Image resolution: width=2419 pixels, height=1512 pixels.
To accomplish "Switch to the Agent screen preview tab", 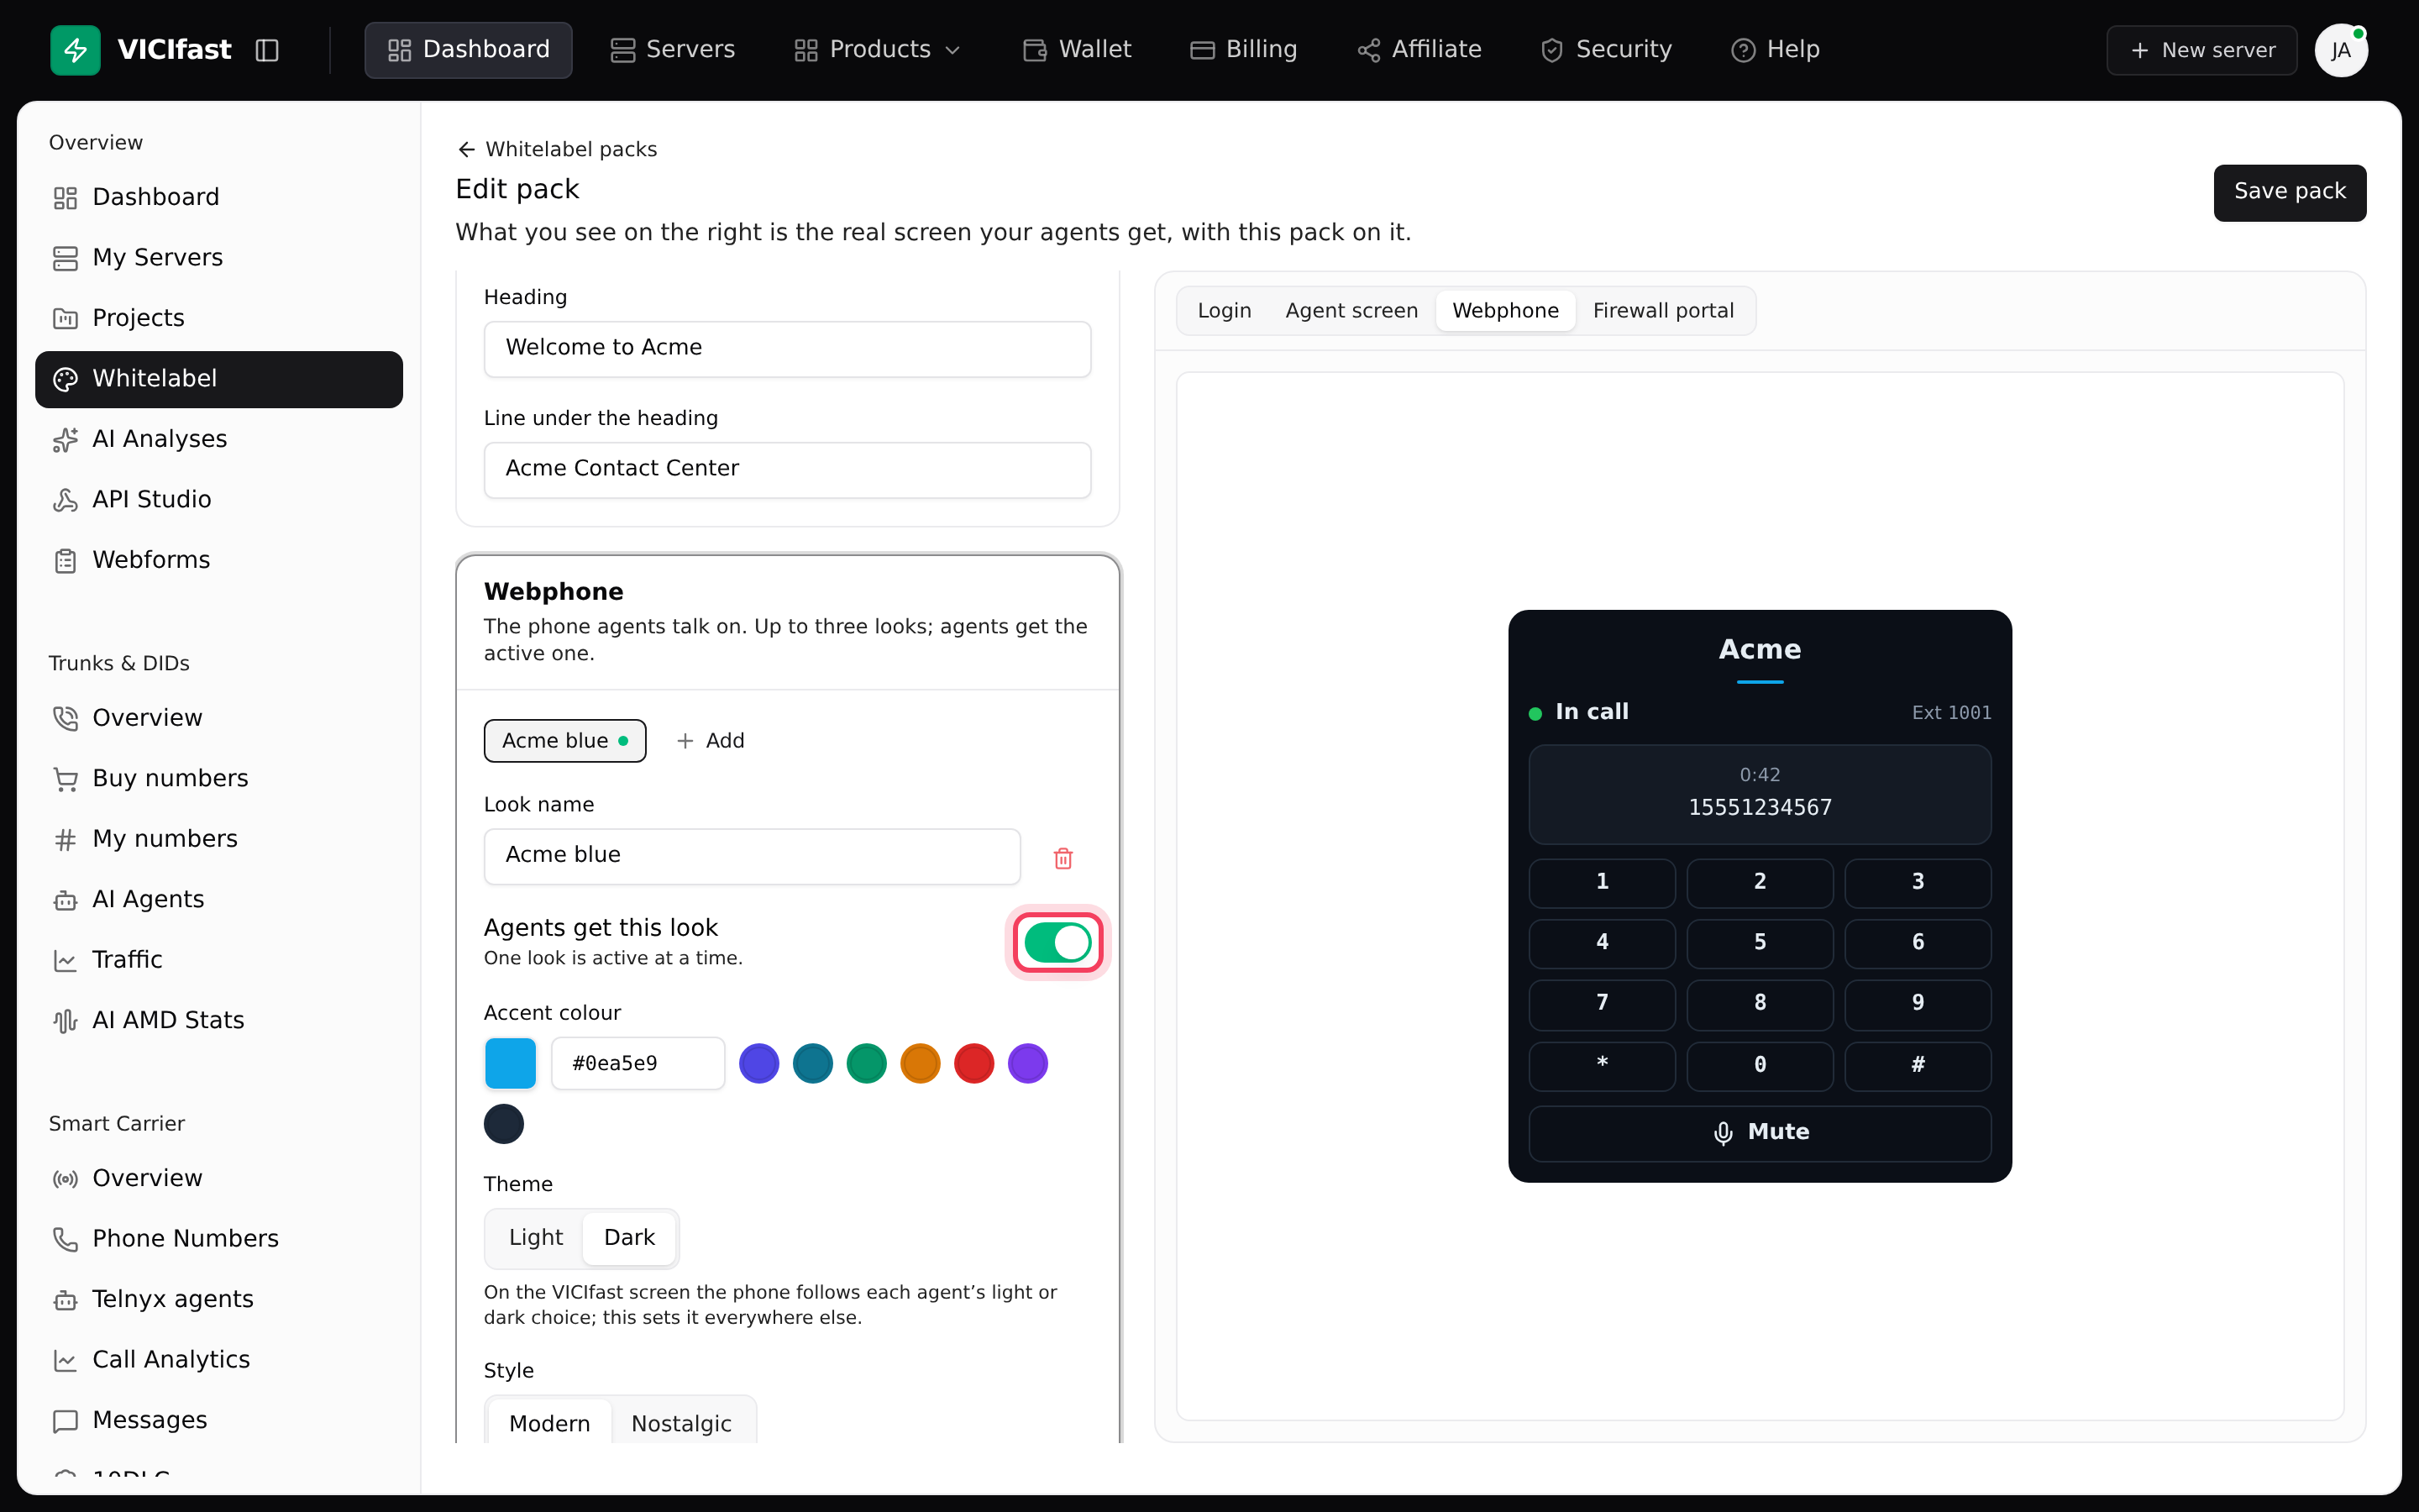I will point(1351,311).
